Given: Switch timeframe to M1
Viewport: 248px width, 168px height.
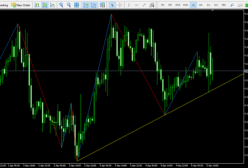Looking at the screenshot, I should [x=163, y=5].
